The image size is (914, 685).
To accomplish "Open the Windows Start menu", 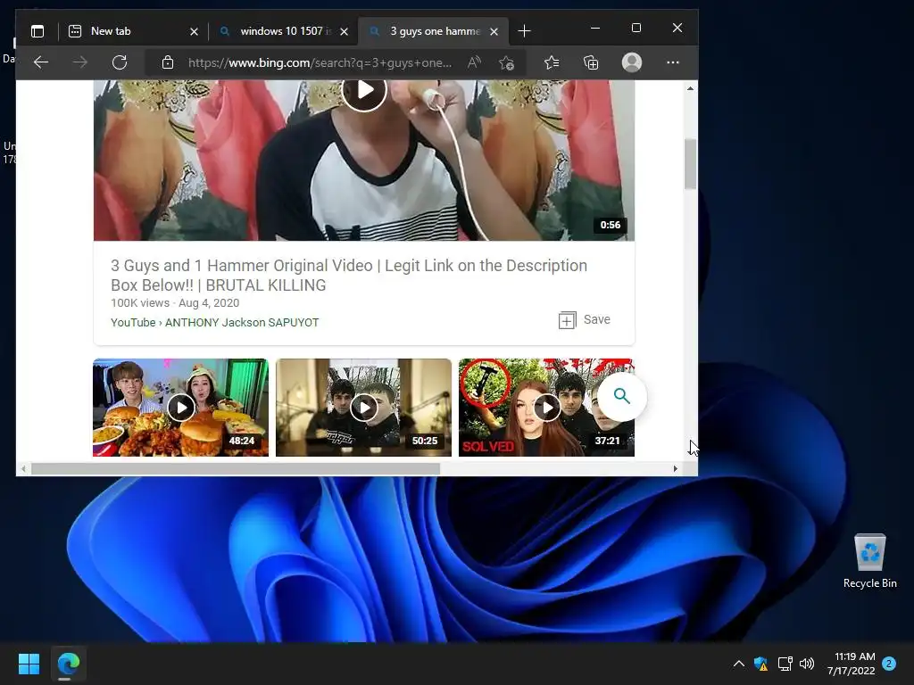I will pos(29,664).
